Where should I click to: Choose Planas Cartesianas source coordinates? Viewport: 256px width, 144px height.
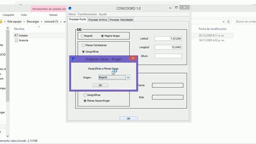(x=83, y=45)
